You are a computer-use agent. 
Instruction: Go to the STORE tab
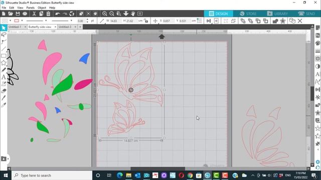point(248,13)
